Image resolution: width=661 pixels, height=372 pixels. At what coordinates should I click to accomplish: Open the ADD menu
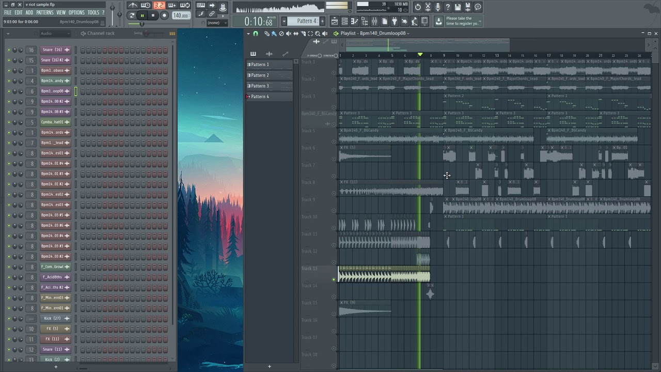[x=29, y=12]
